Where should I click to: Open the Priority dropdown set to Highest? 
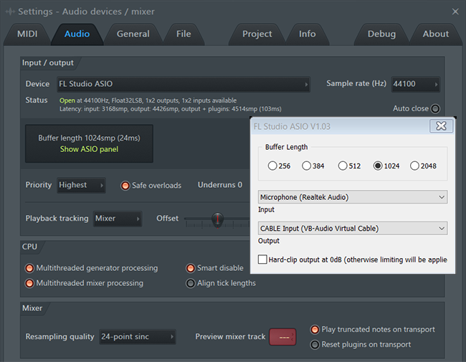[x=81, y=185]
